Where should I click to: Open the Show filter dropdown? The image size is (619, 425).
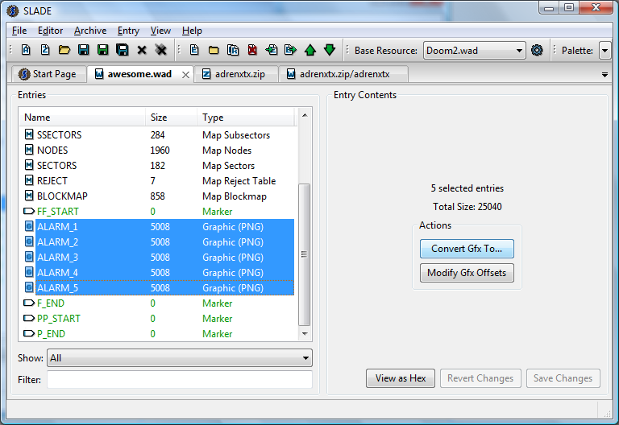pyautogui.click(x=180, y=358)
